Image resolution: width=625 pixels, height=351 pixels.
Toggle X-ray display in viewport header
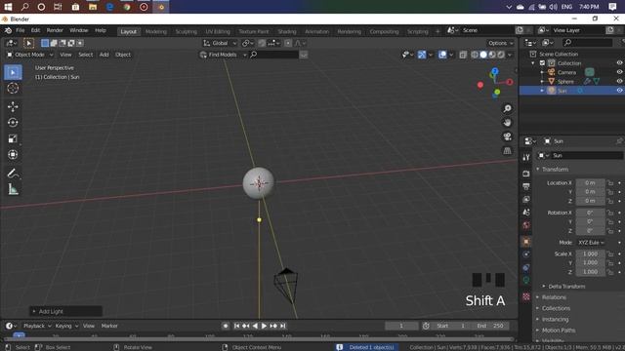463,55
